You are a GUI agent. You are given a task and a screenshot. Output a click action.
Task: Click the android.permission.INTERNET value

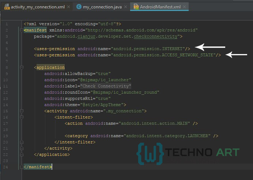(148, 49)
